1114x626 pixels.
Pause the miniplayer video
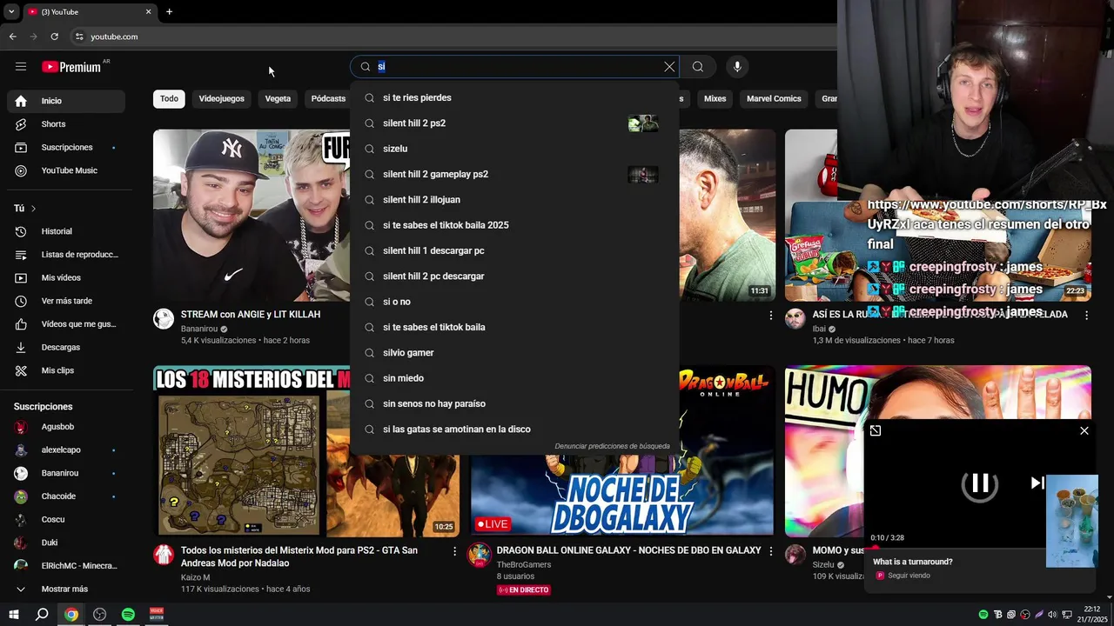[x=980, y=483]
